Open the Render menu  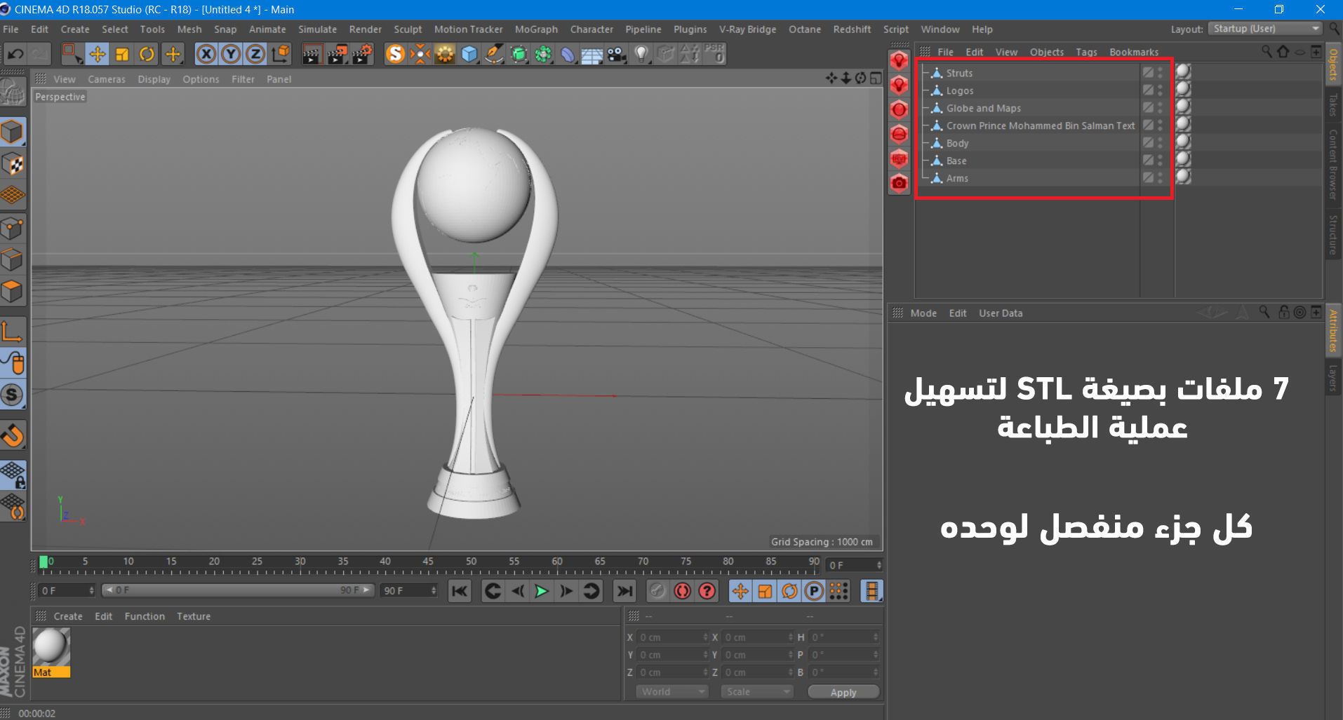366,29
